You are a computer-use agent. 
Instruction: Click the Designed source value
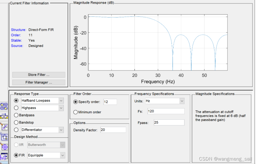pyautogui.click(x=36, y=46)
